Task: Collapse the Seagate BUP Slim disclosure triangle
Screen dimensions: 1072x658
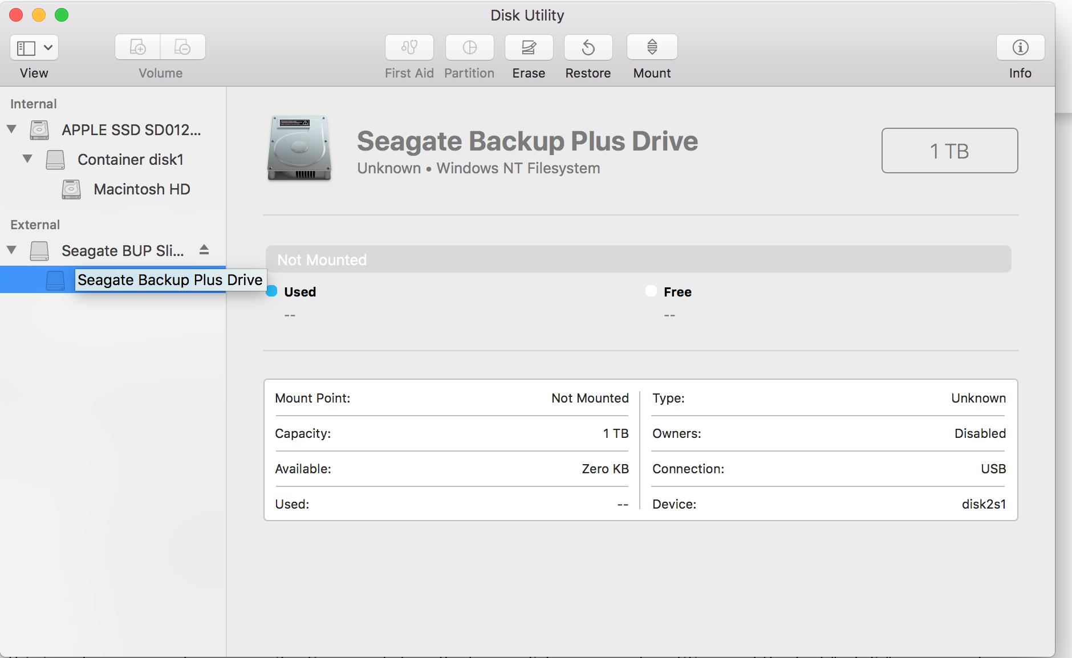Action: (11, 250)
